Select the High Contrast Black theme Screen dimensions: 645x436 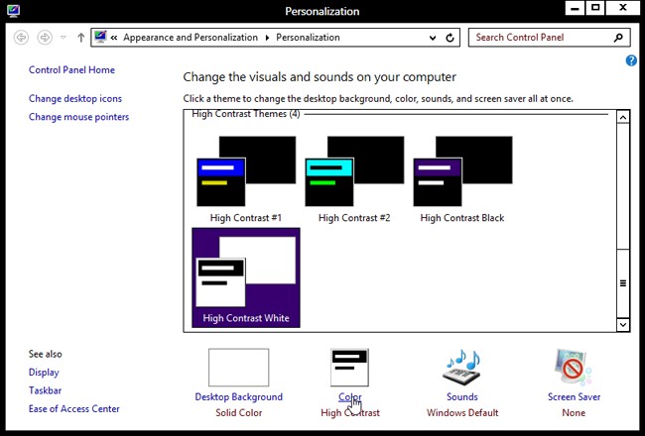pyautogui.click(x=462, y=179)
